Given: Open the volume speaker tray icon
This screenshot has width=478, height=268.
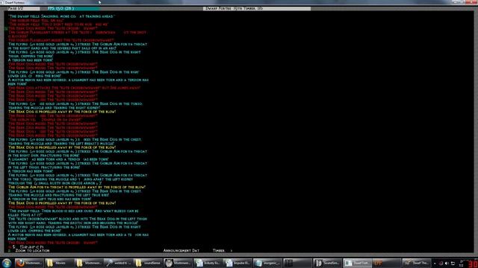Looking at the screenshot, I should coord(447,264).
